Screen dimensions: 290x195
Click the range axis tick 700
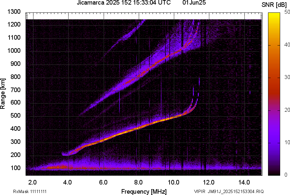pyautogui.click(x=15, y=90)
